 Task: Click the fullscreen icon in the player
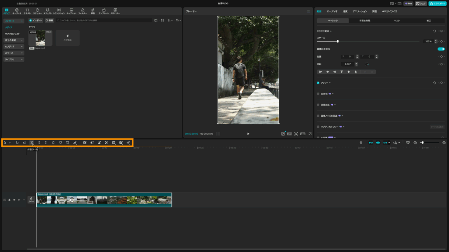tap(310, 134)
